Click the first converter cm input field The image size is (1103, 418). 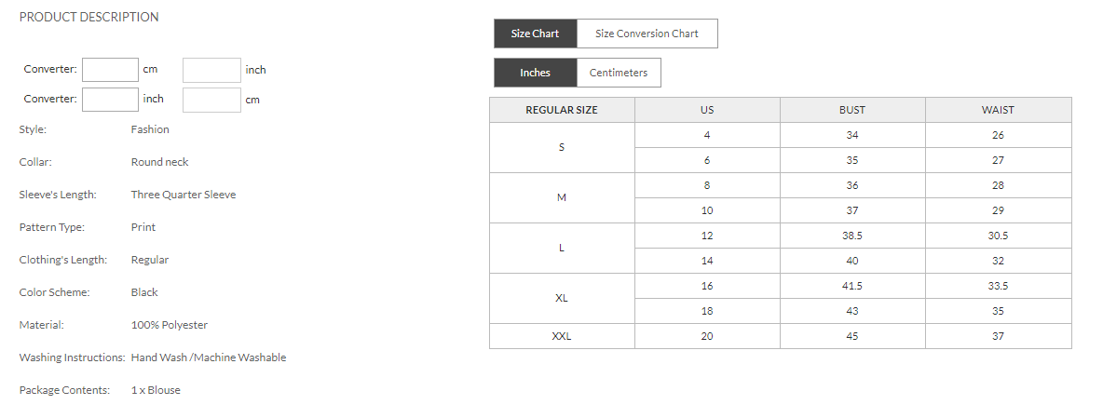pos(110,70)
